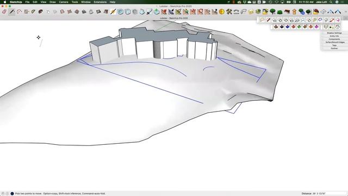Open the Camera menu
This screenshot has height=196, width=348.
[x=64, y=2]
